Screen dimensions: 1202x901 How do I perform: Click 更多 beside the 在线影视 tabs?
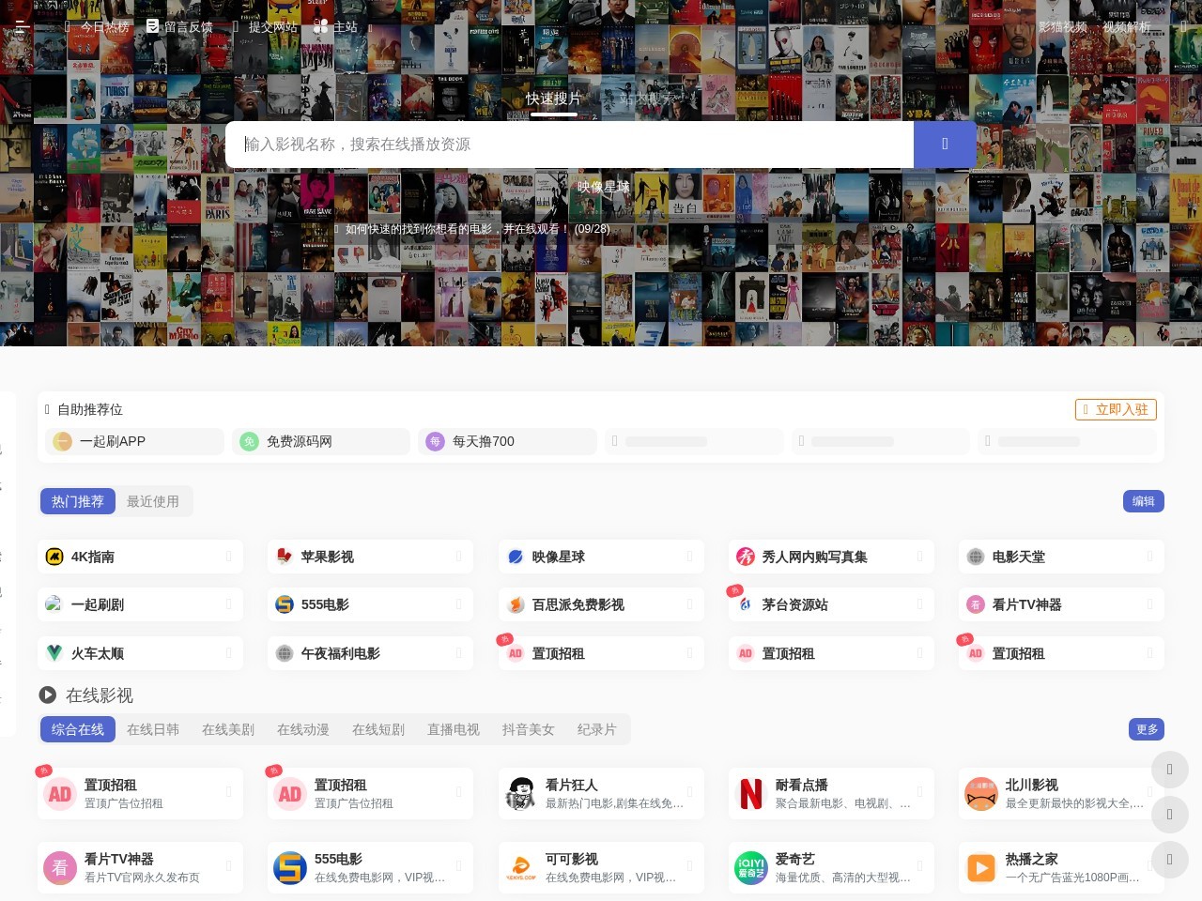[x=1147, y=729]
